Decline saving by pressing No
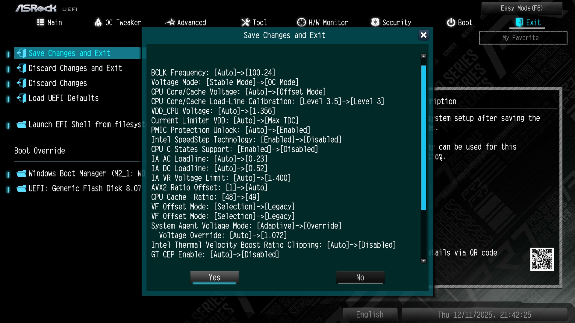Screen dimensions: 575x323 (360, 278)
